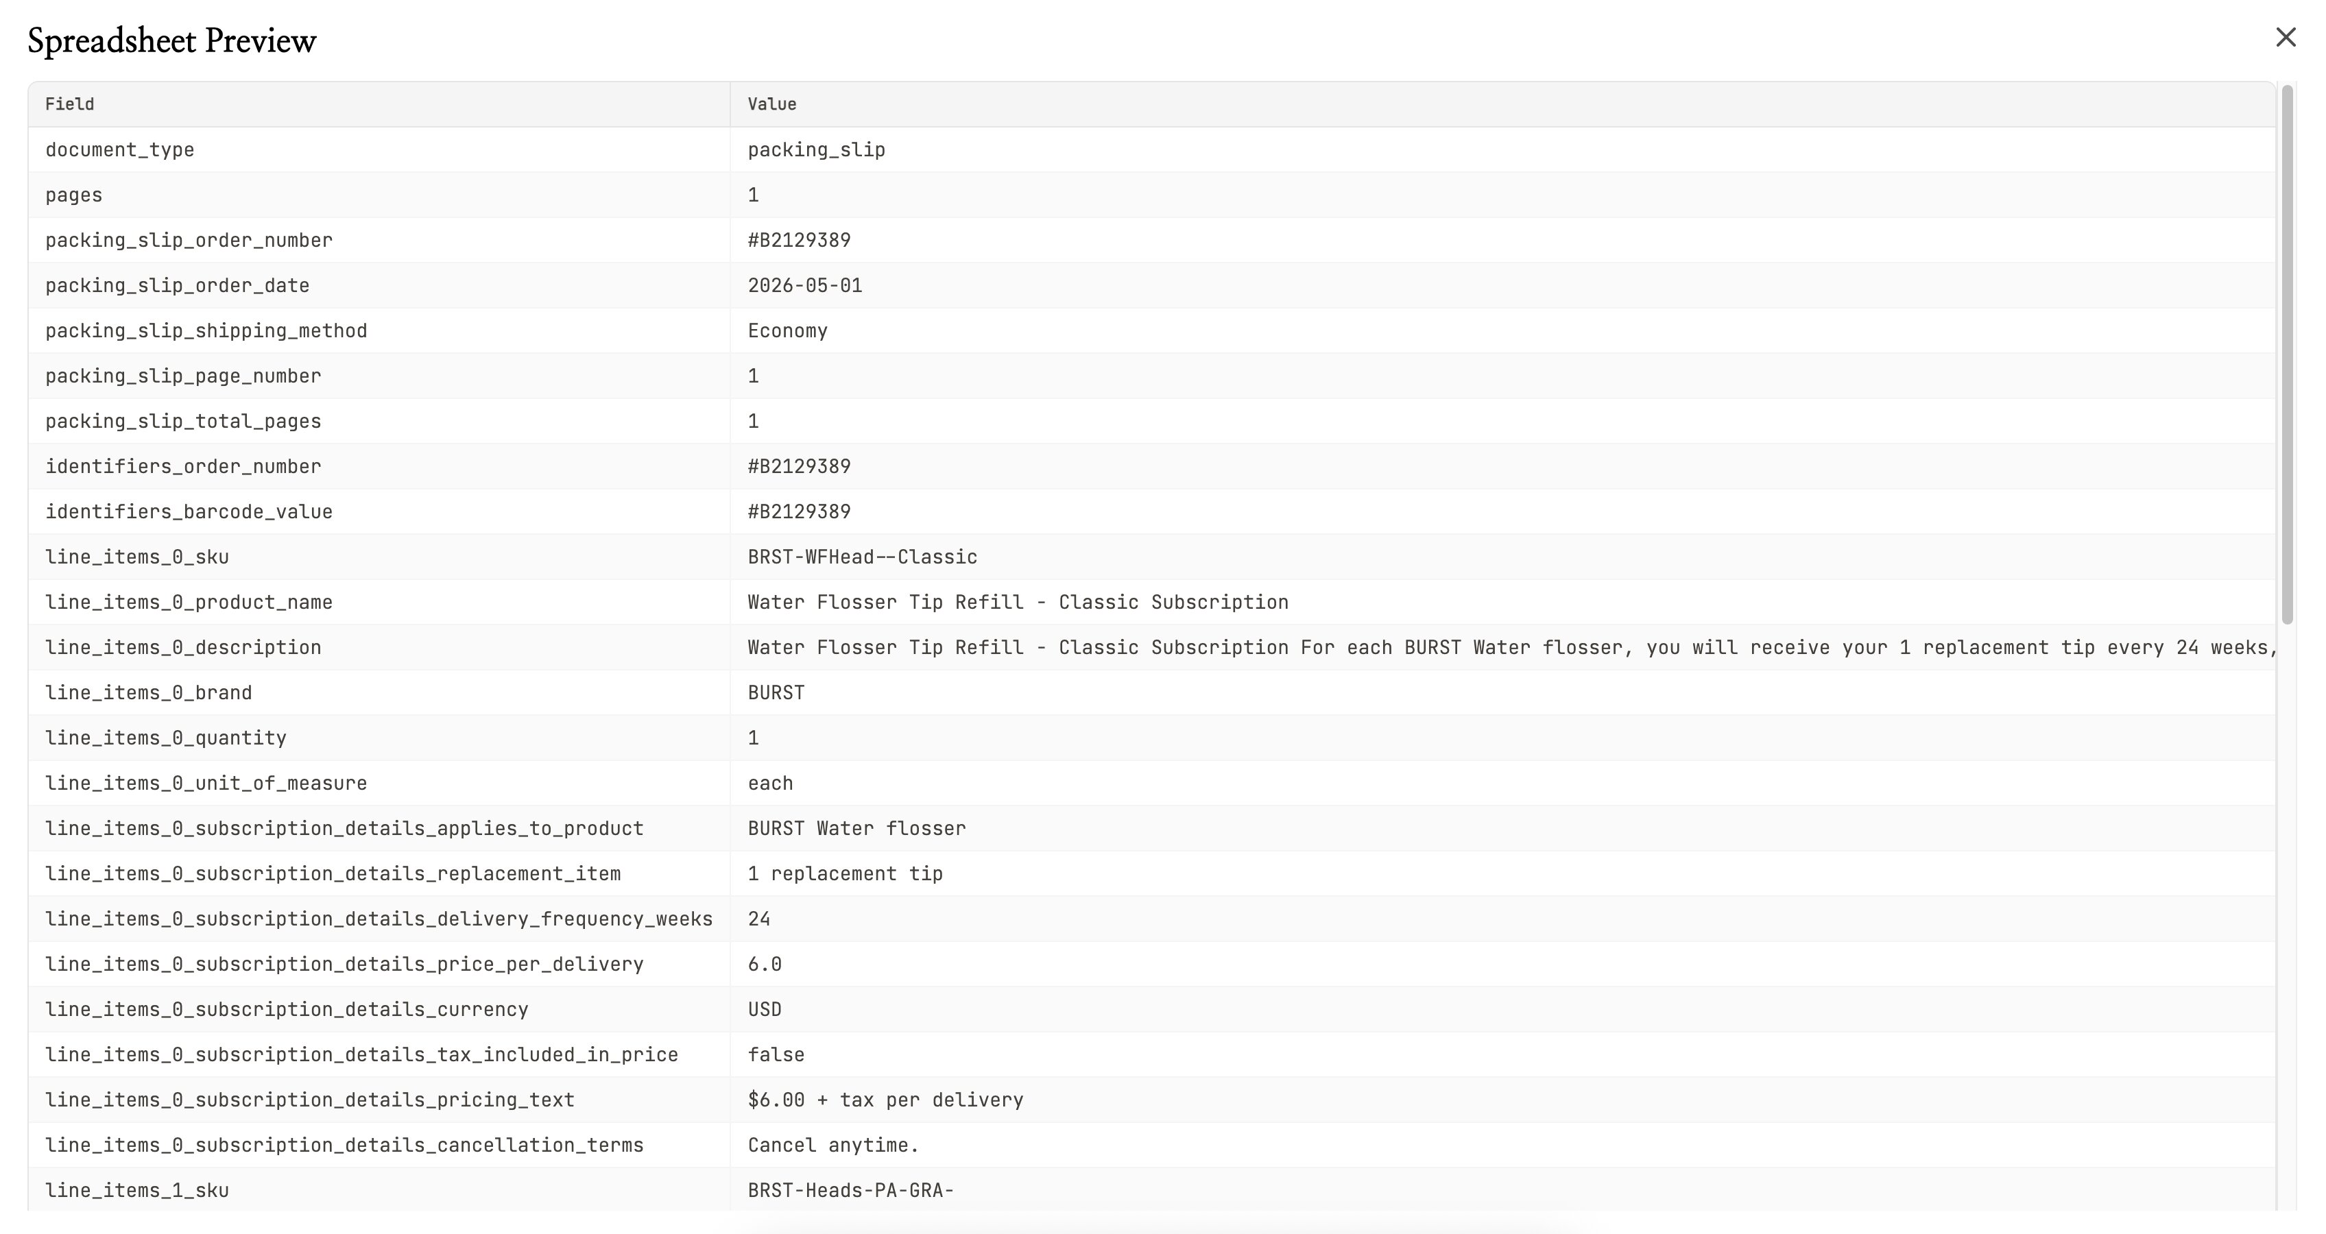This screenshot has width=2326, height=1234.
Task: Click the subscription_details_pricing_text field cell
Action: (379, 1100)
